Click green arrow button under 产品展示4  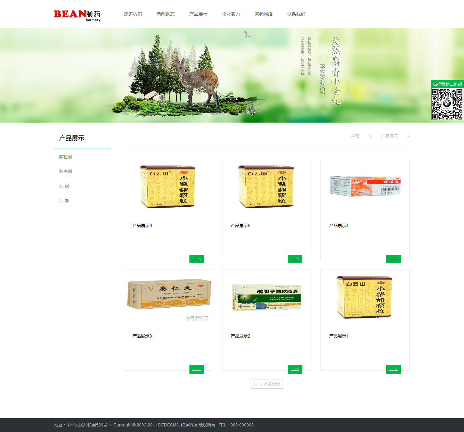393,259
